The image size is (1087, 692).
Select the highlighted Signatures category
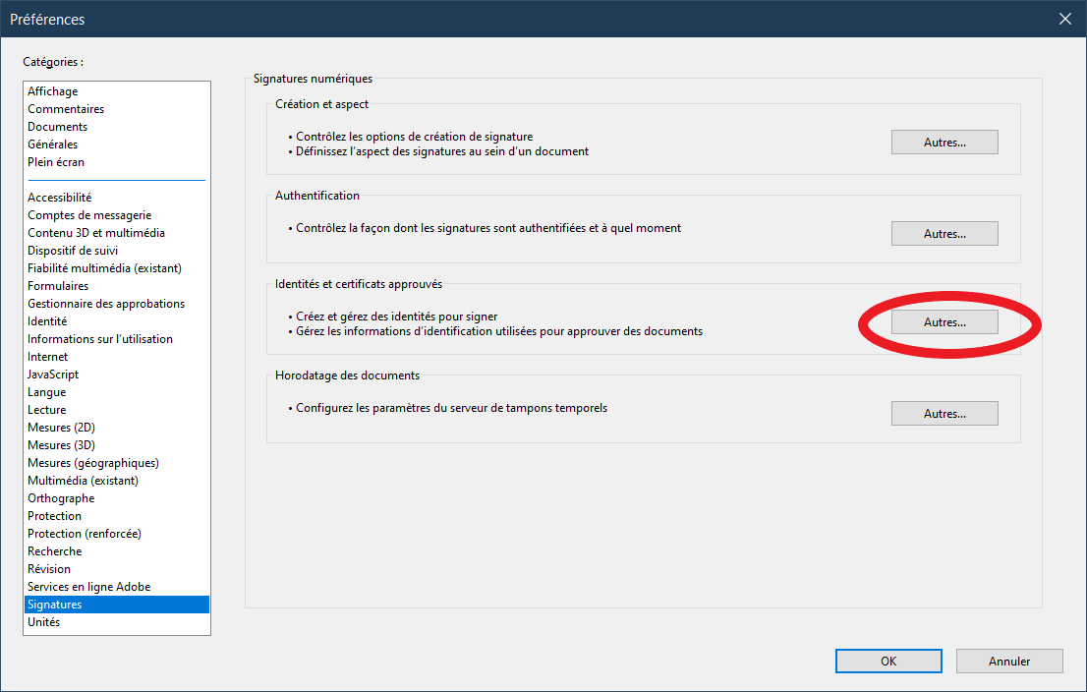pyautogui.click(x=55, y=605)
